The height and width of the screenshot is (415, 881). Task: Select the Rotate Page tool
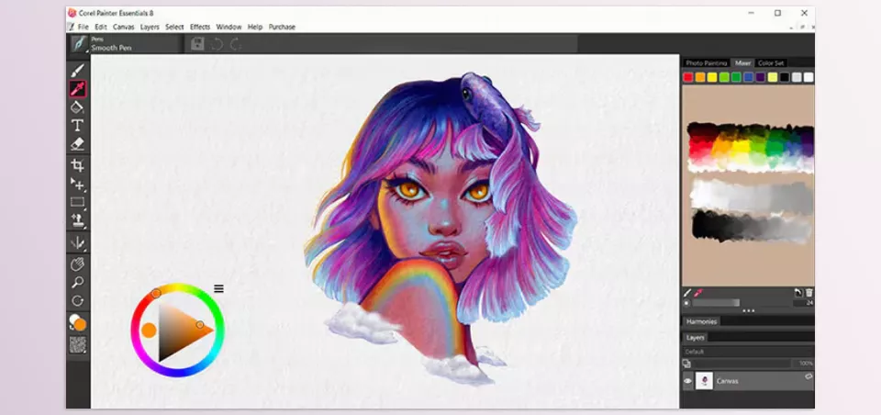77,301
